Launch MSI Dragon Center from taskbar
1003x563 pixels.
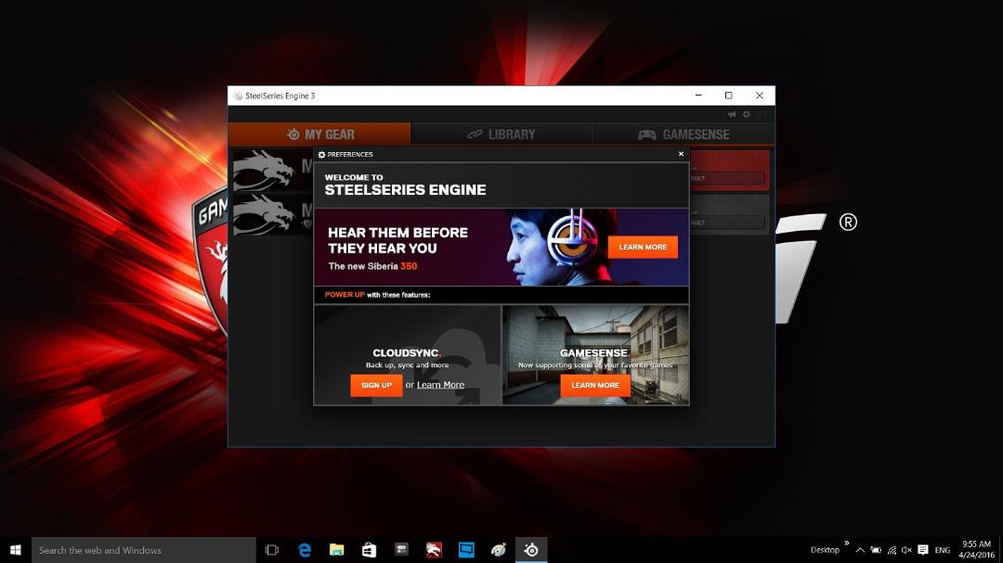coord(434,550)
